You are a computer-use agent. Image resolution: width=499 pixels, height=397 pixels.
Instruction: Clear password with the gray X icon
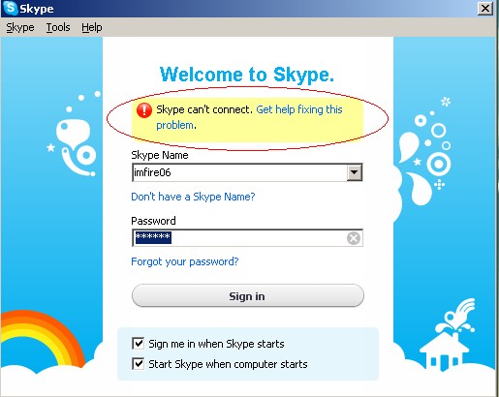[354, 238]
